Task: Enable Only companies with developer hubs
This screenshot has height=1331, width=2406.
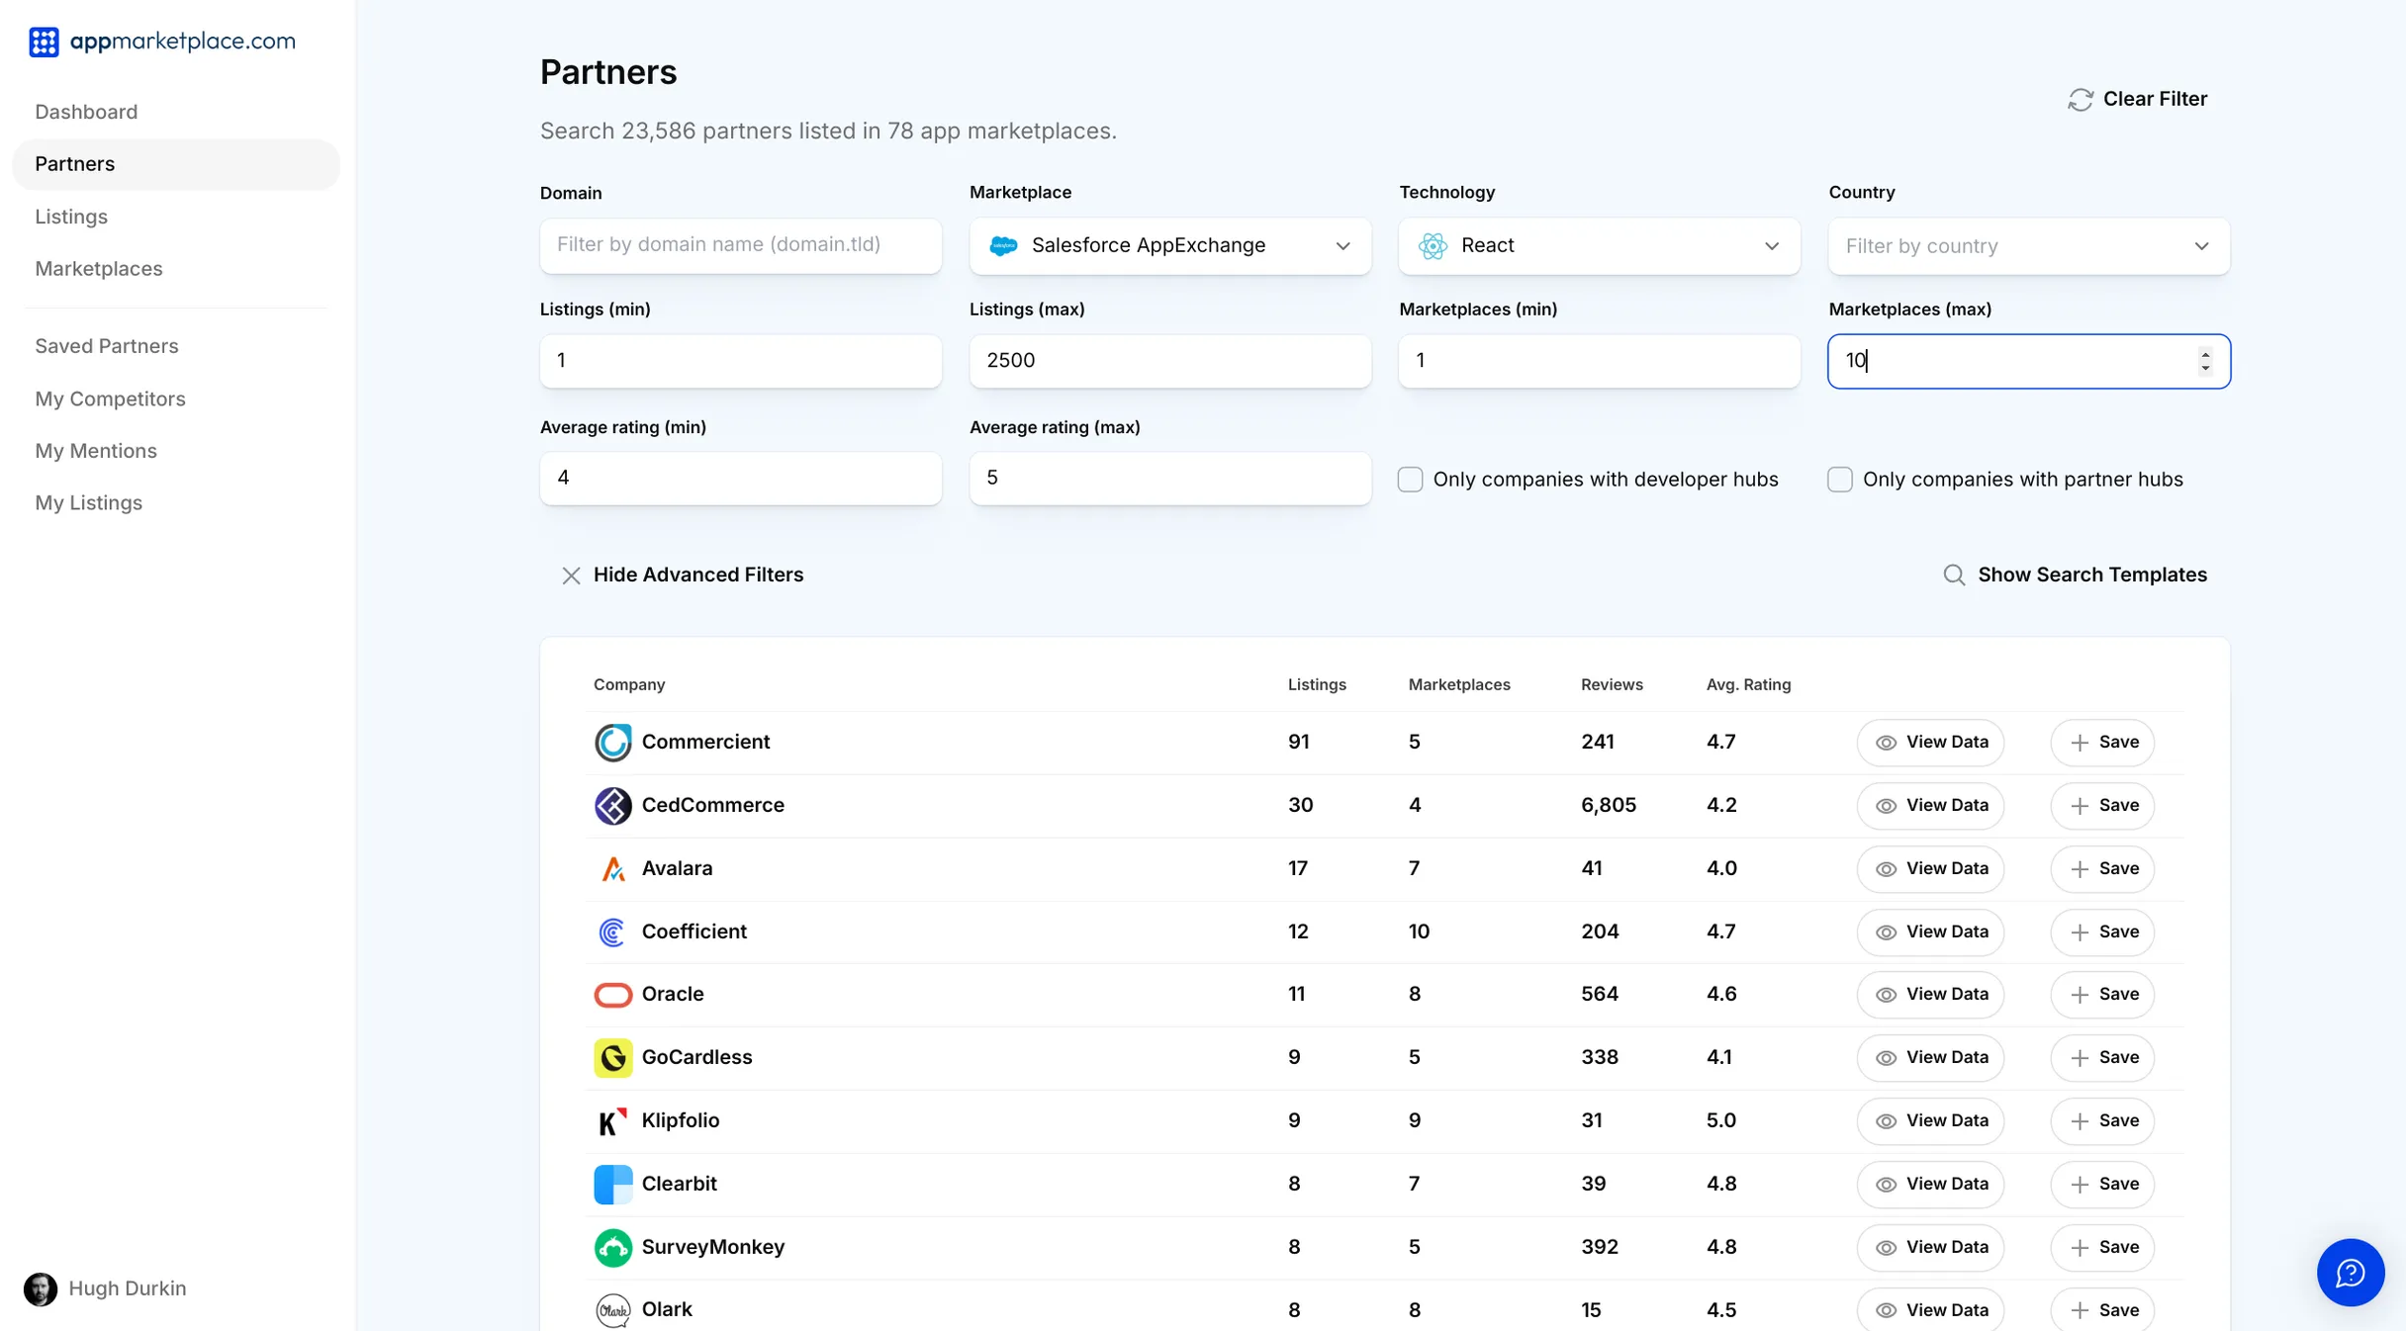Action: pyautogui.click(x=1410, y=480)
